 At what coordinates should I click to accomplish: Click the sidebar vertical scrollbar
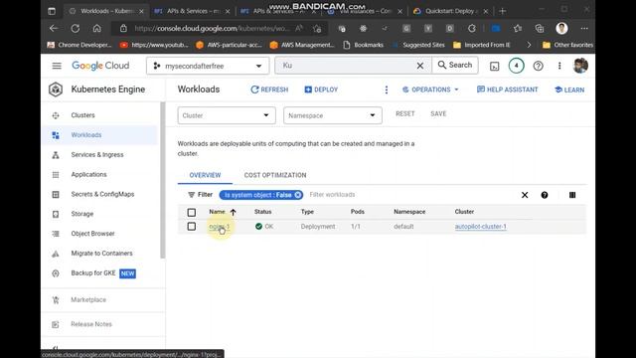click(x=163, y=180)
